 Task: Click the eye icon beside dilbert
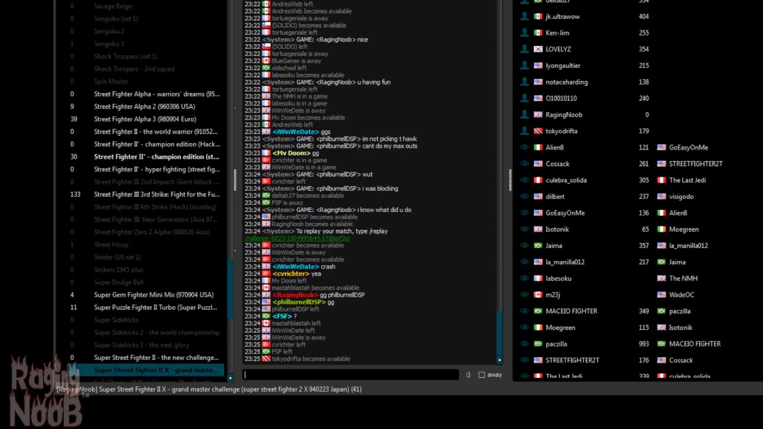[x=525, y=197]
